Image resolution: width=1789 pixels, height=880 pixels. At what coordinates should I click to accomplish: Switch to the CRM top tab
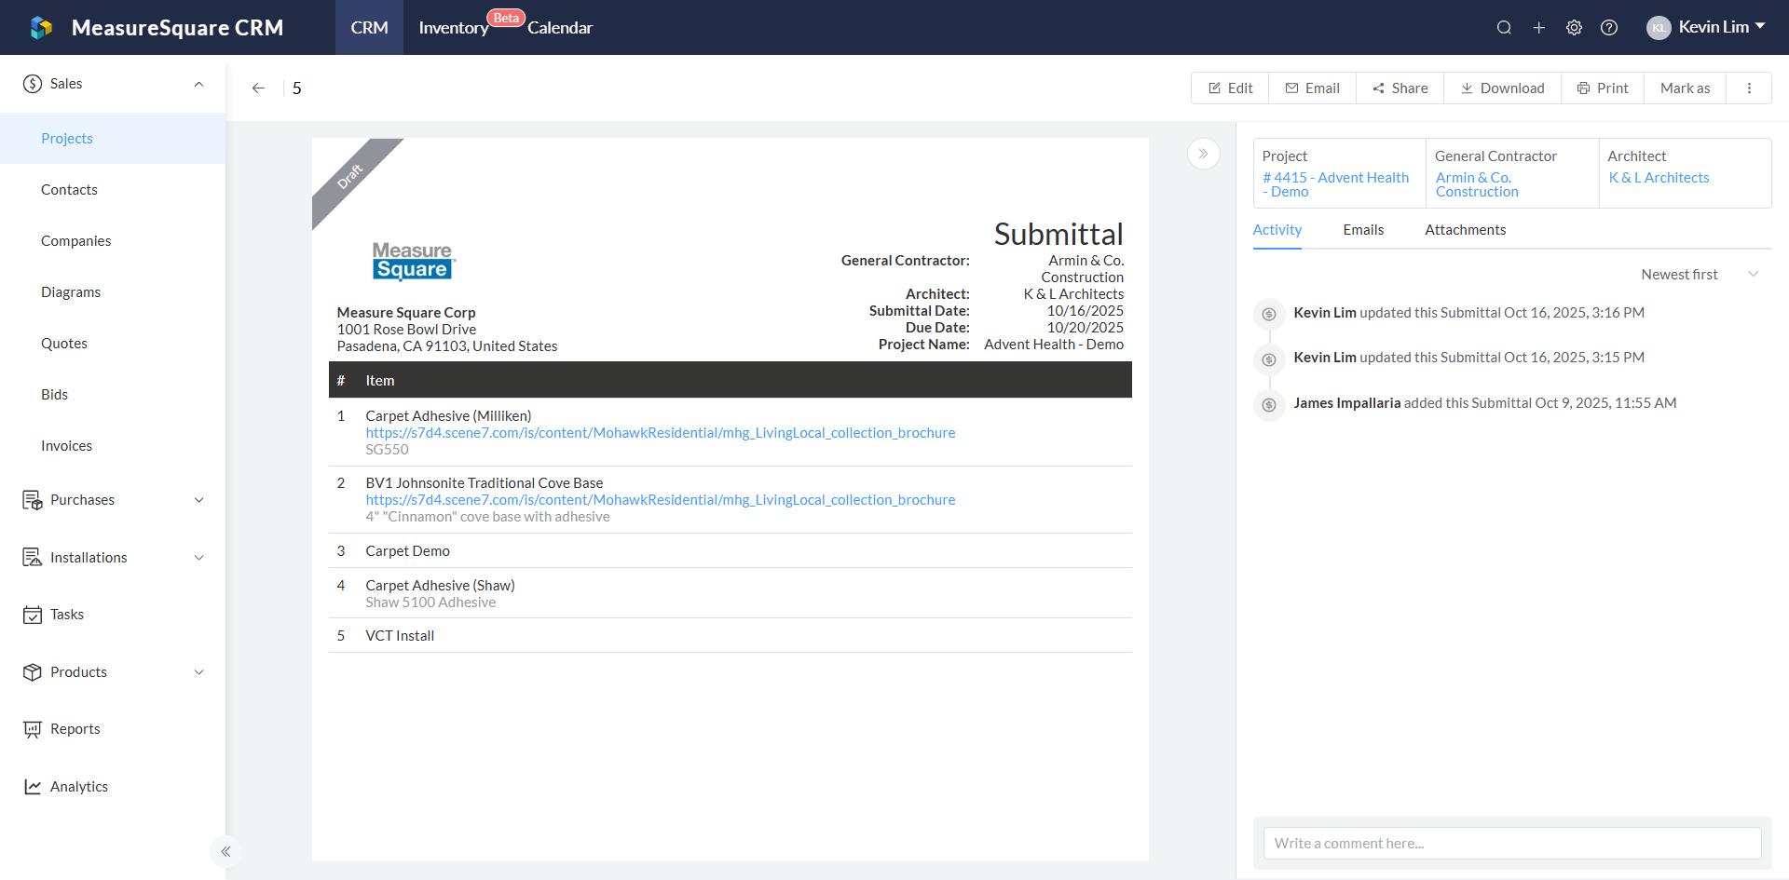click(x=369, y=28)
